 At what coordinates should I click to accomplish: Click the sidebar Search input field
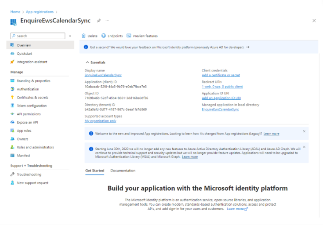(x=38, y=36)
